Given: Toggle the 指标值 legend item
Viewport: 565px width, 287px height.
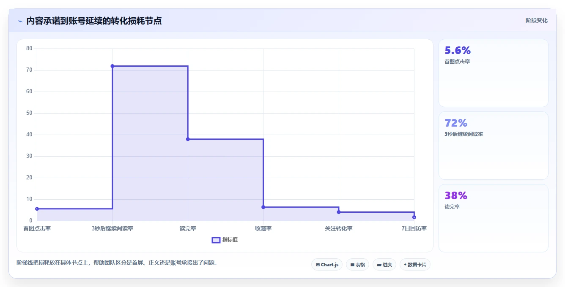Looking at the screenshot, I should tap(225, 240).
